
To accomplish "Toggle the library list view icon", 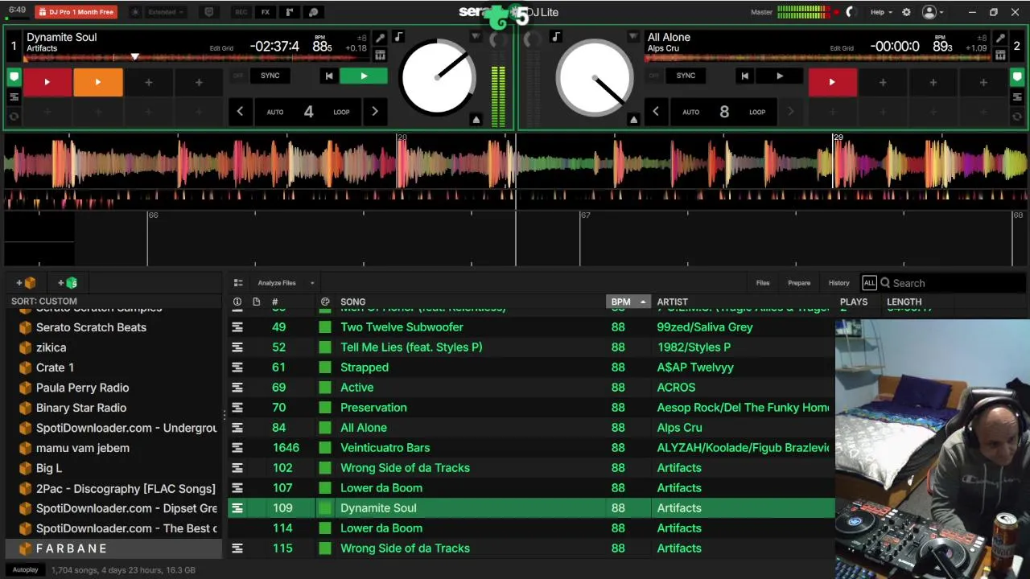I will pos(238,283).
